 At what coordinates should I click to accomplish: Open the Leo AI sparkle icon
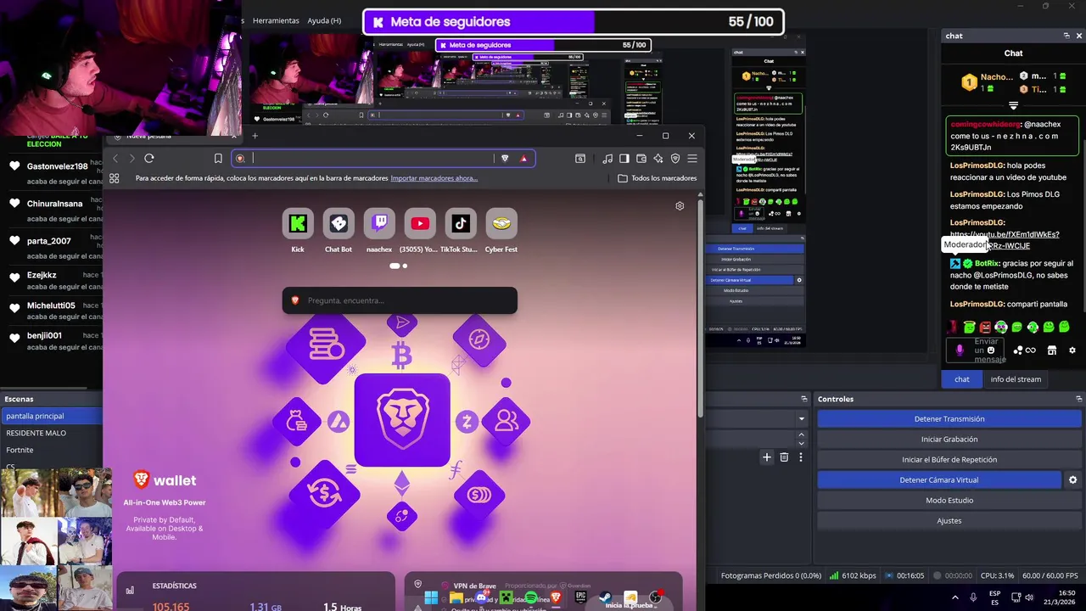pyautogui.click(x=658, y=158)
